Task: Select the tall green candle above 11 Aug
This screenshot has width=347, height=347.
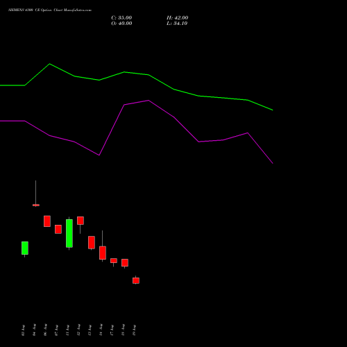Action: click(69, 233)
